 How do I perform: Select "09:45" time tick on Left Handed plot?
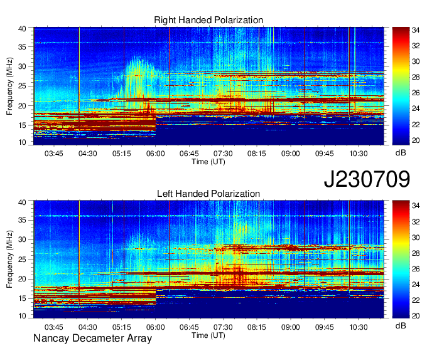[x=325, y=327]
